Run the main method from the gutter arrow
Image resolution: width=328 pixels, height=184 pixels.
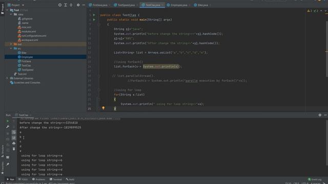pyautogui.click(x=94, y=19)
